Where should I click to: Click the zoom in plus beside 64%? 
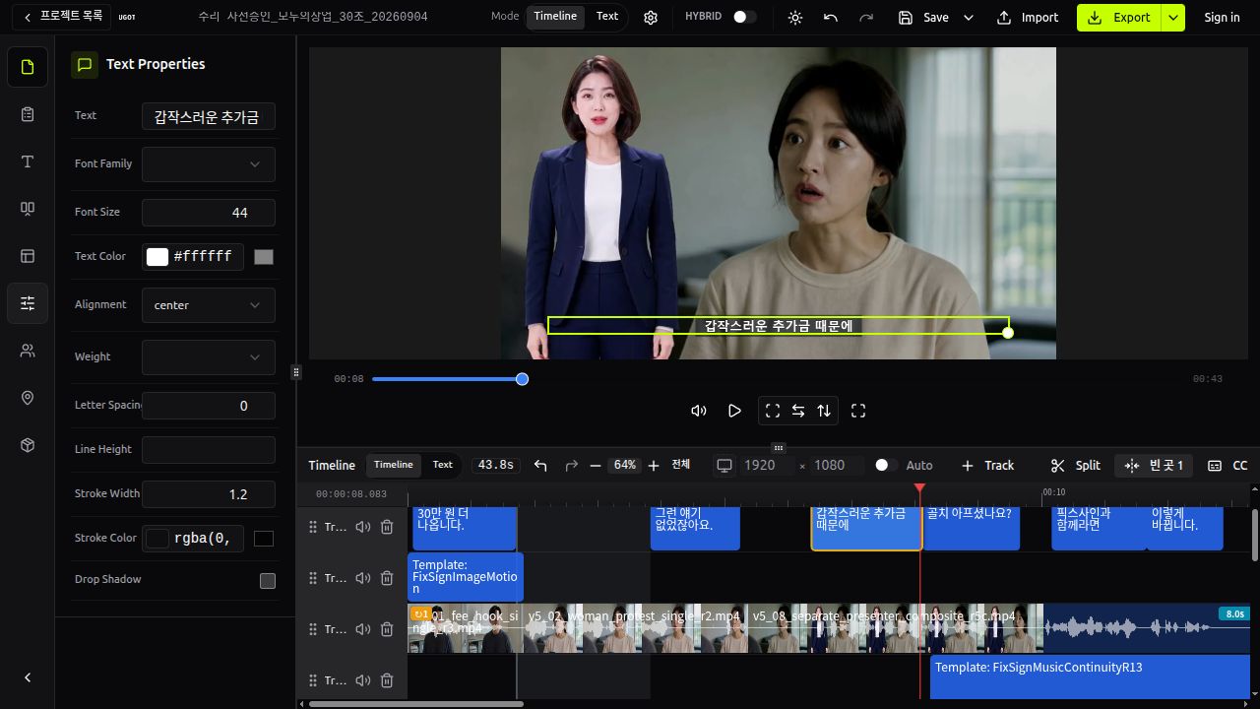point(654,465)
